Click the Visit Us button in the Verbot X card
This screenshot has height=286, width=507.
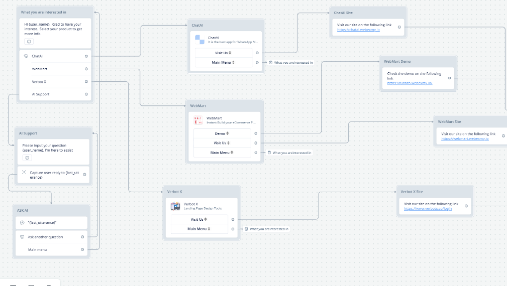point(199,219)
